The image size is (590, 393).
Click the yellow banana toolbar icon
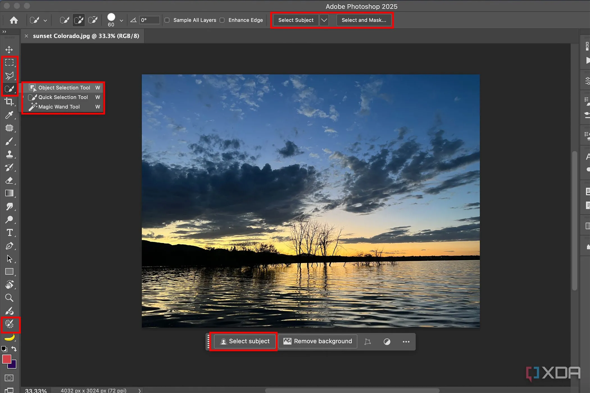[x=9, y=337]
